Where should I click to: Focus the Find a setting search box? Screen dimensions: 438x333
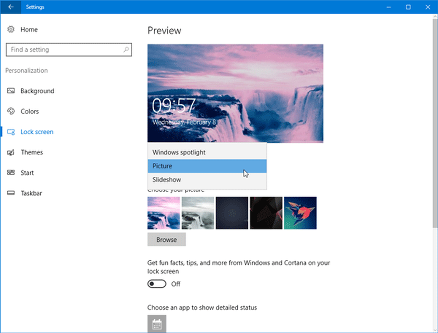pyautogui.click(x=69, y=50)
